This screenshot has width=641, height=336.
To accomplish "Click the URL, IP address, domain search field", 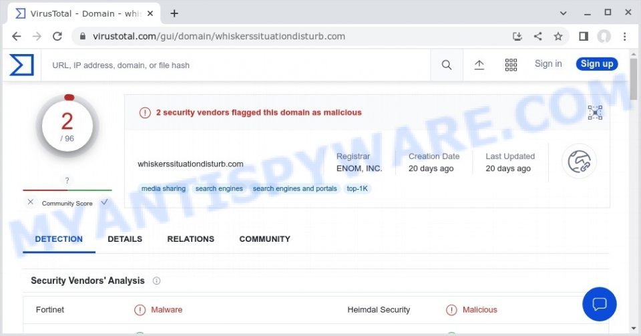I will click(236, 65).
